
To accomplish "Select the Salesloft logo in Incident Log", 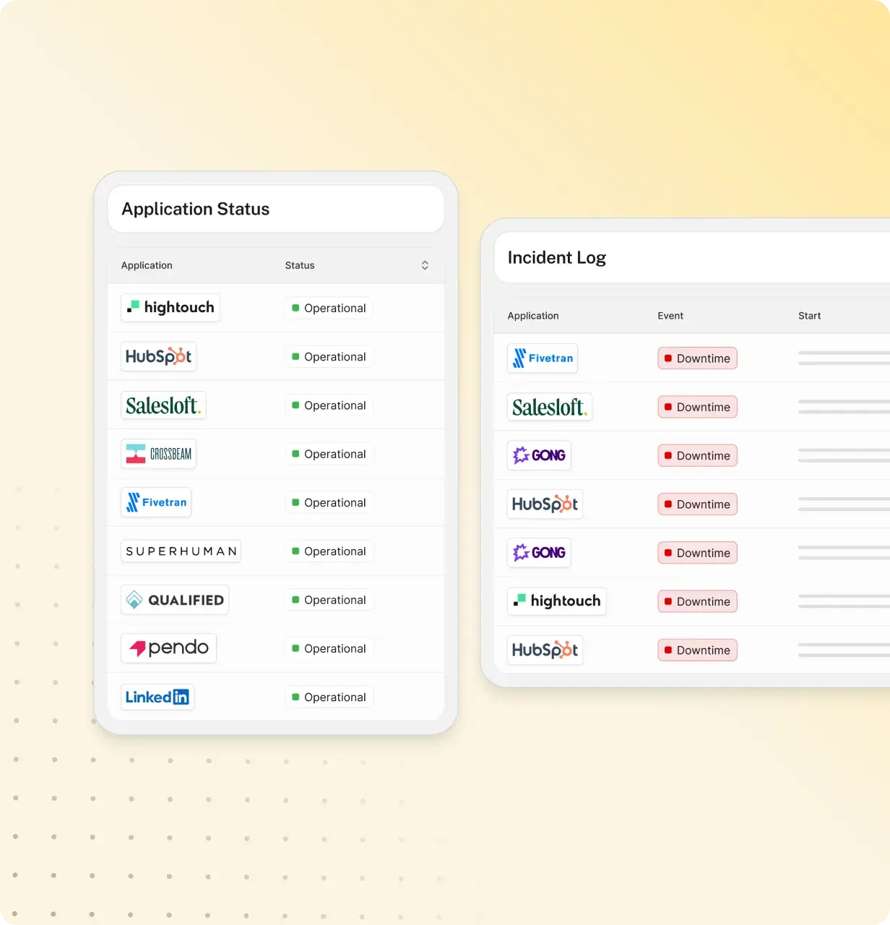I will pos(550,407).
